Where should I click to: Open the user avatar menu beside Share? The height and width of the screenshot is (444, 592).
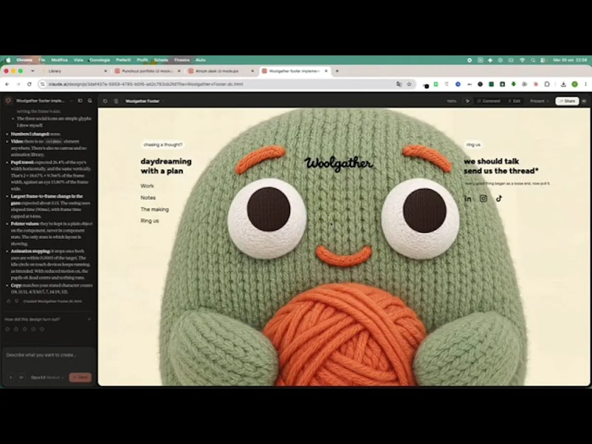click(584, 101)
